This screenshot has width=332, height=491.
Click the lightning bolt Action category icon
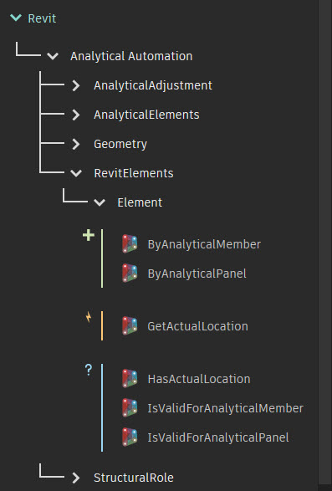point(89,317)
